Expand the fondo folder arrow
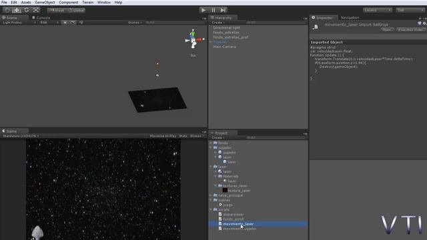Viewport: 427px width, 240px height. (211, 143)
